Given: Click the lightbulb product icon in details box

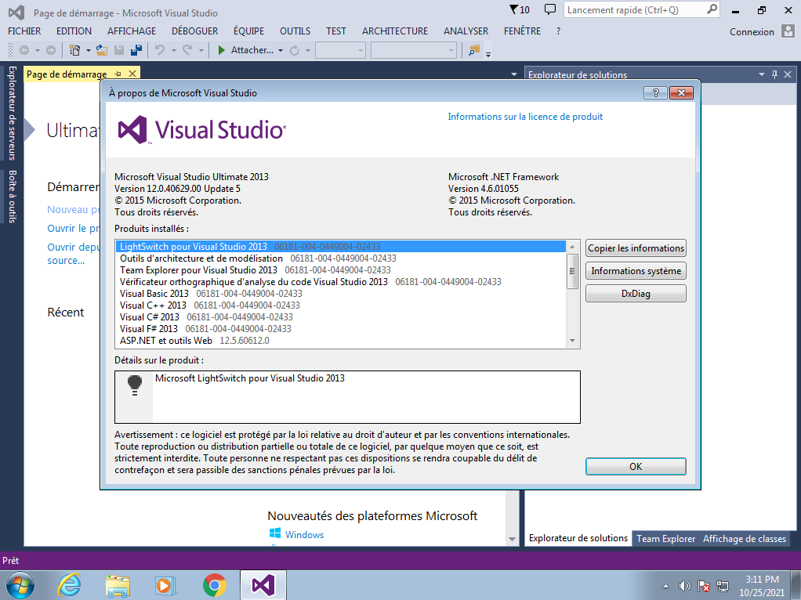Looking at the screenshot, I should click(x=134, y=385).
